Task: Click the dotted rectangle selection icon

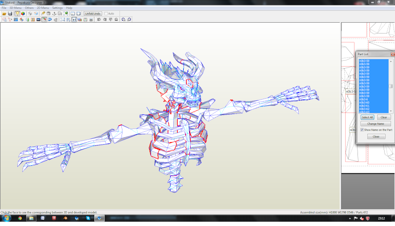Action: (63, 20)
